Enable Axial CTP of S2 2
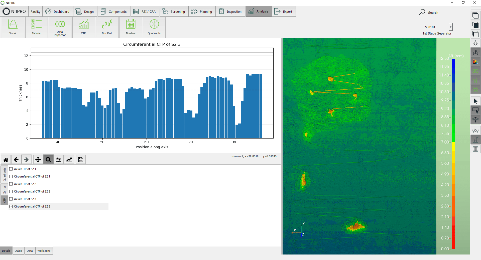Viewport: 481px width, 260px height. click(11, 184)
